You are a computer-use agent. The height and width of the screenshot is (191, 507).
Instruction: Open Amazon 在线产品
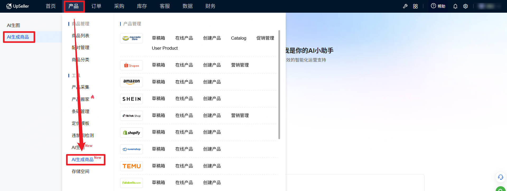[184, 82]
